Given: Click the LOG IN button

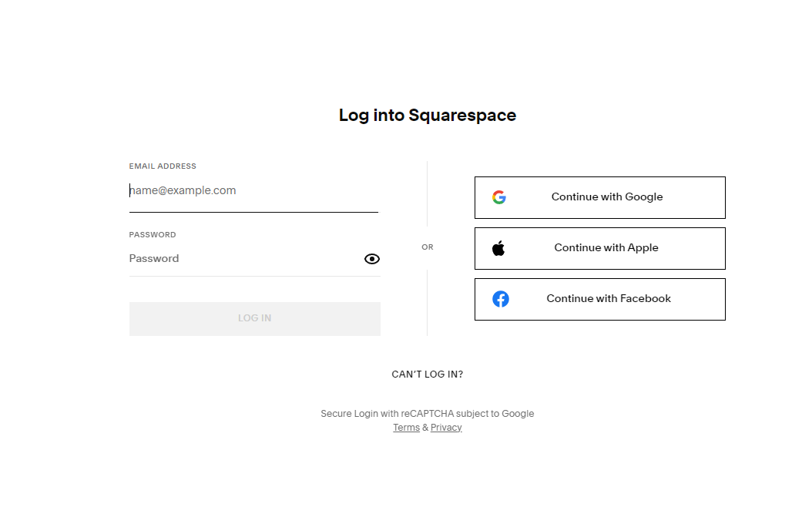Looking at the screenshot, I should (255, 318).
